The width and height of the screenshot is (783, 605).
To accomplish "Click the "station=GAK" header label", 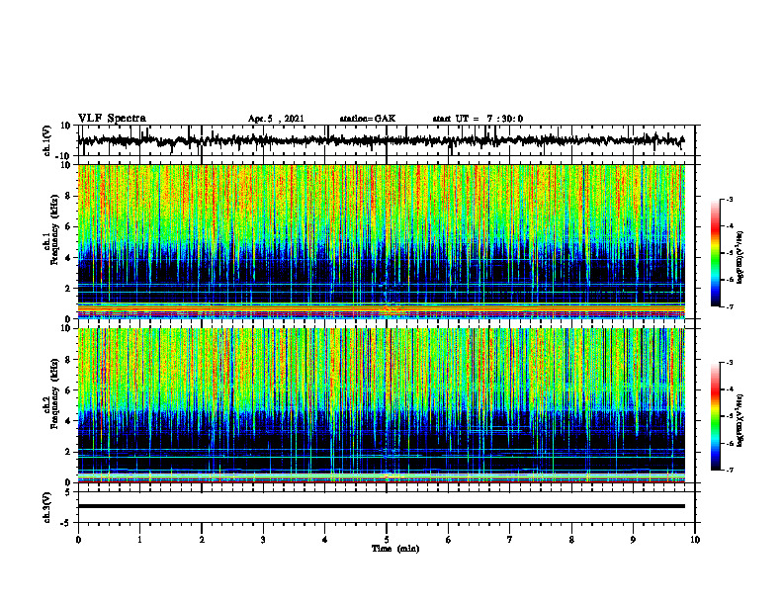I will (368, 119).
